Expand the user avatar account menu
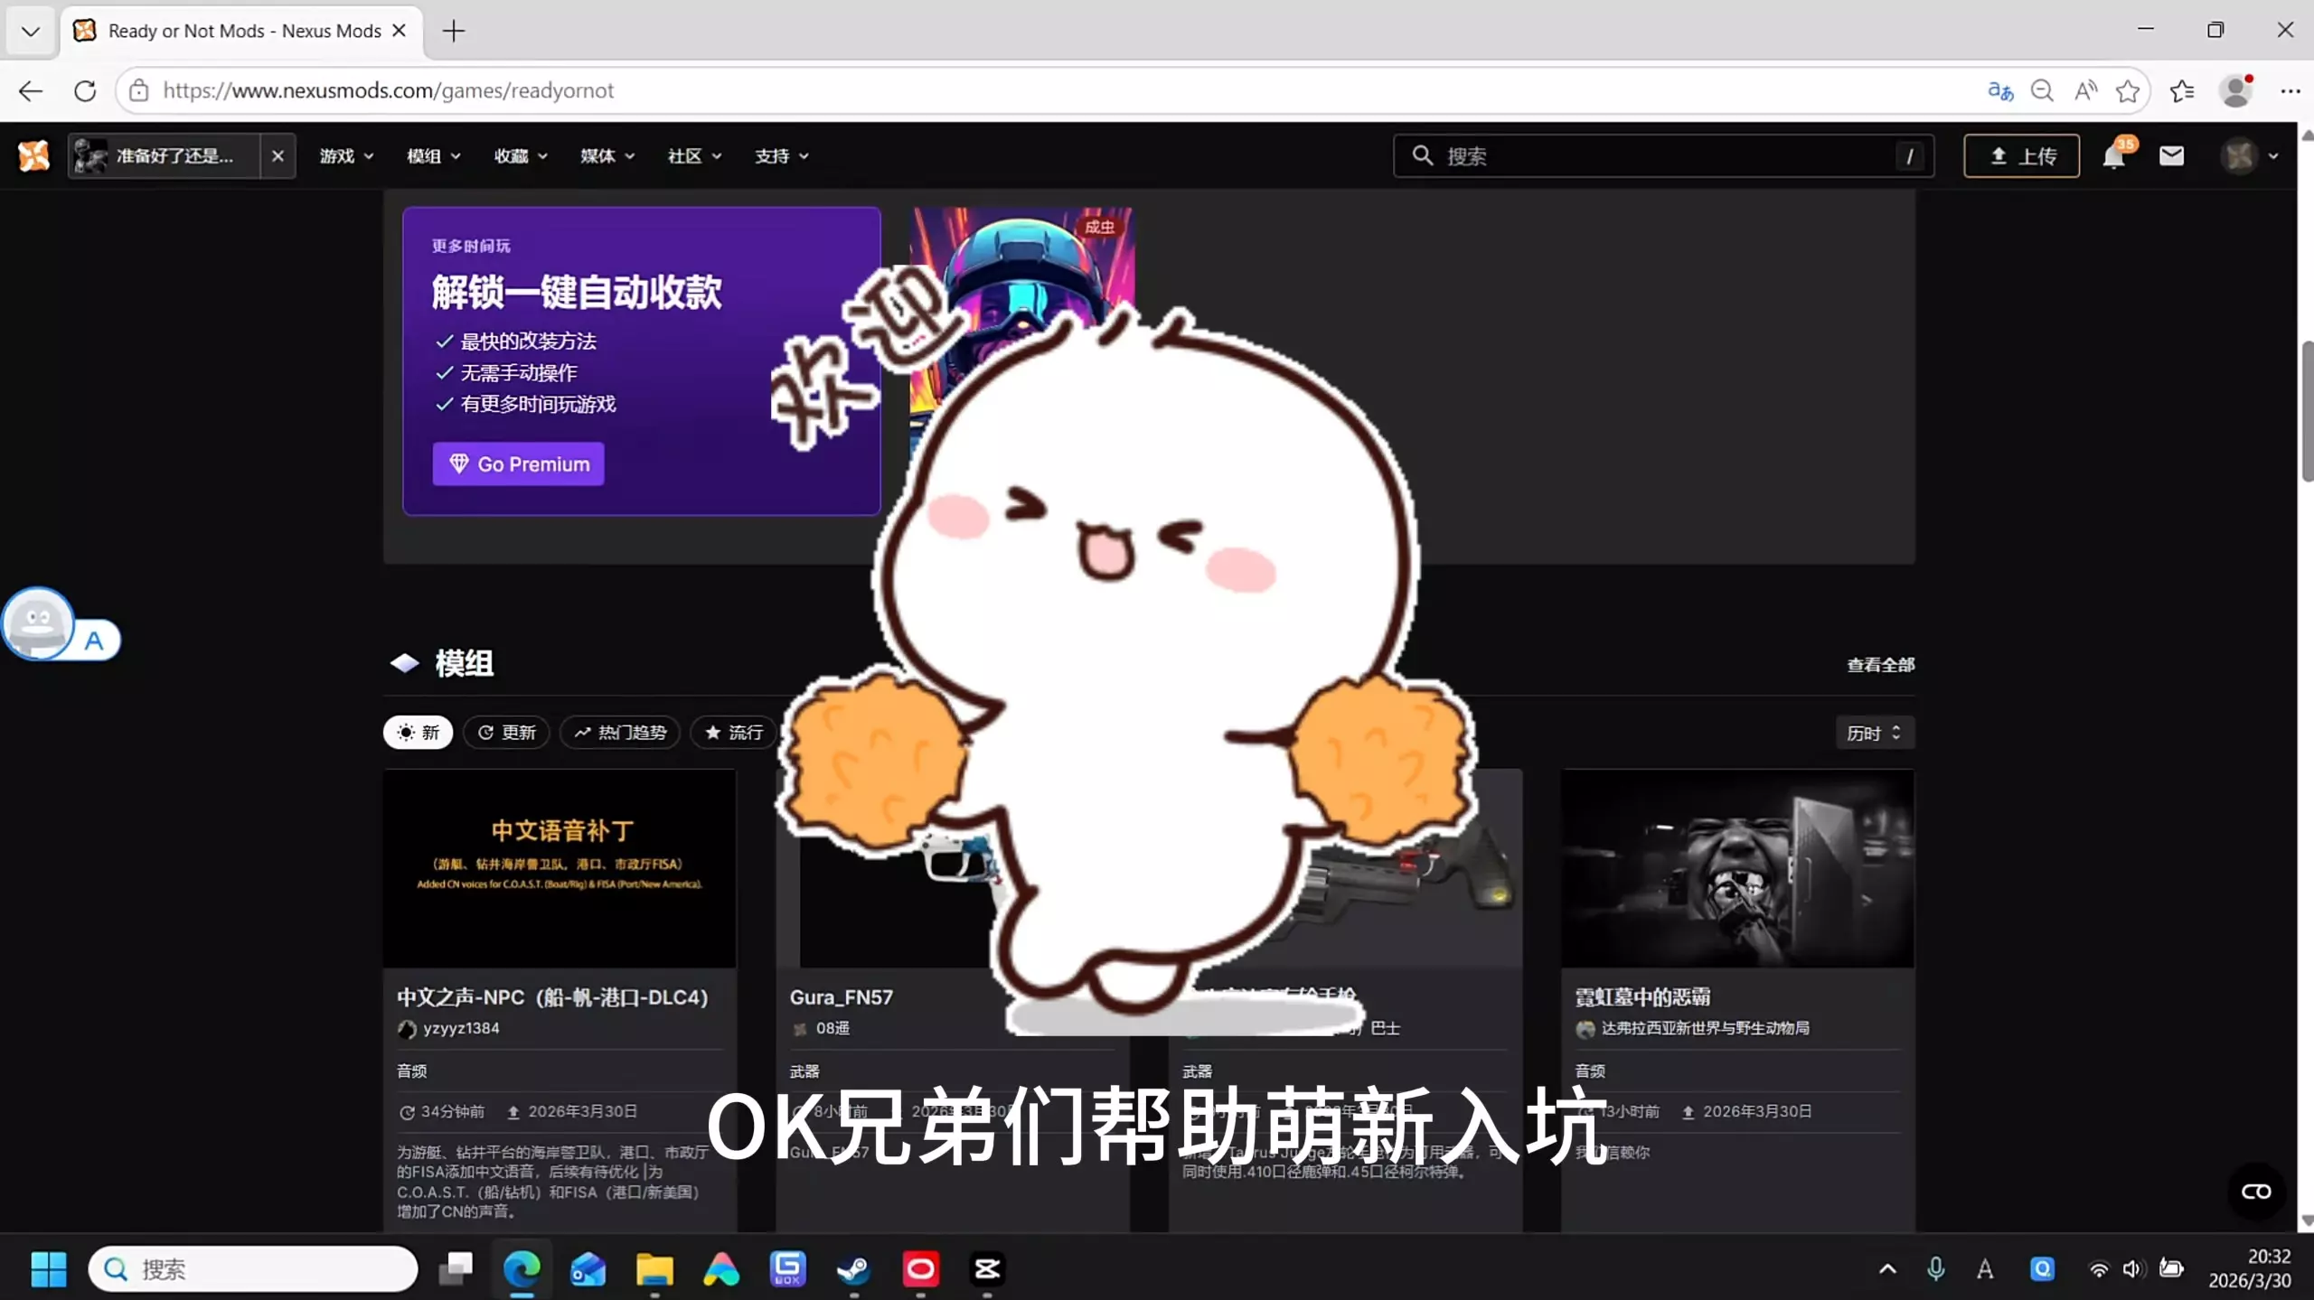2314x1300 pixels. point(2250,156)
